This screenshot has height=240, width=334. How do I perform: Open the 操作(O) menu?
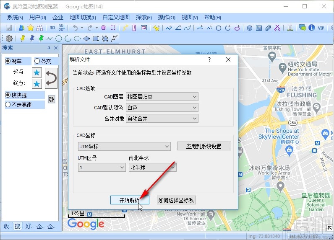pyautogui.click(x=167, y=18)
